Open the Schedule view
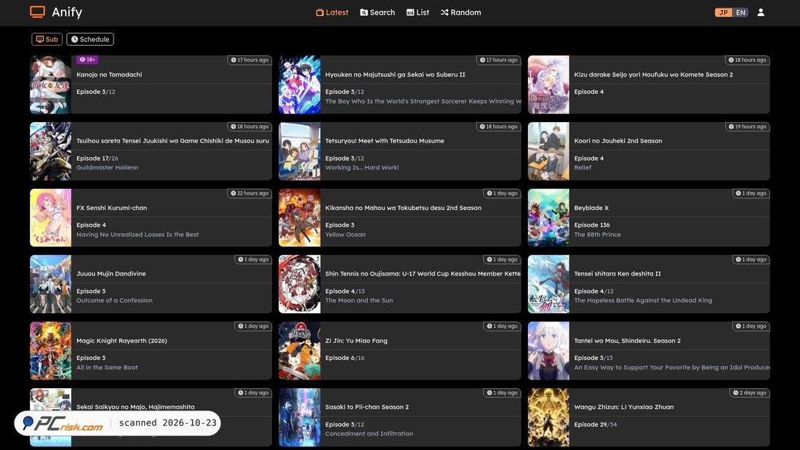The height and width of the screenshot is (450, 800). [89, 39]
